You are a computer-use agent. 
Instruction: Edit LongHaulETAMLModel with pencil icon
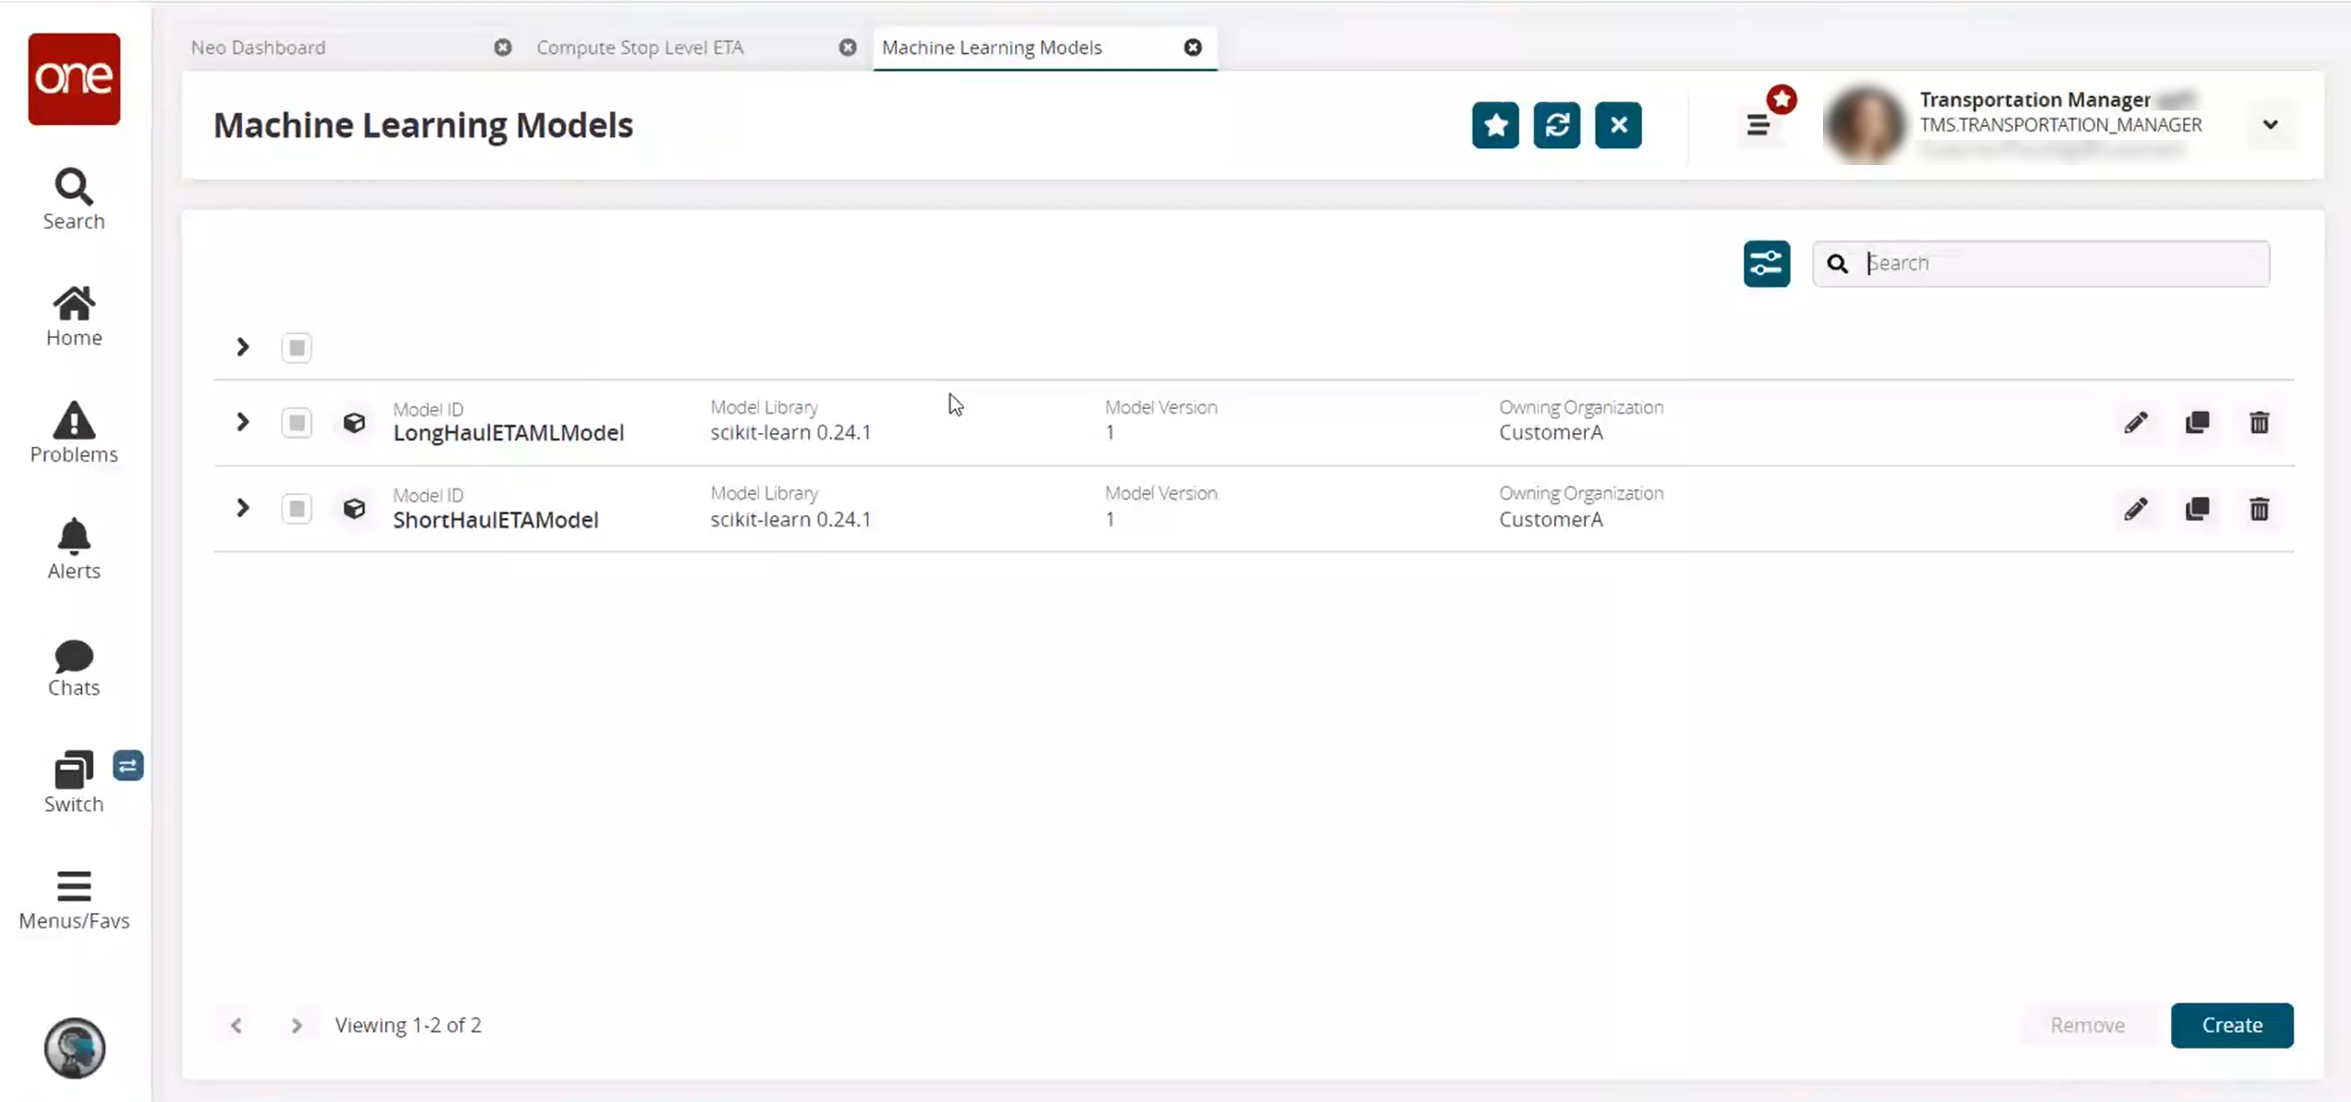[x=2135, y=422]
